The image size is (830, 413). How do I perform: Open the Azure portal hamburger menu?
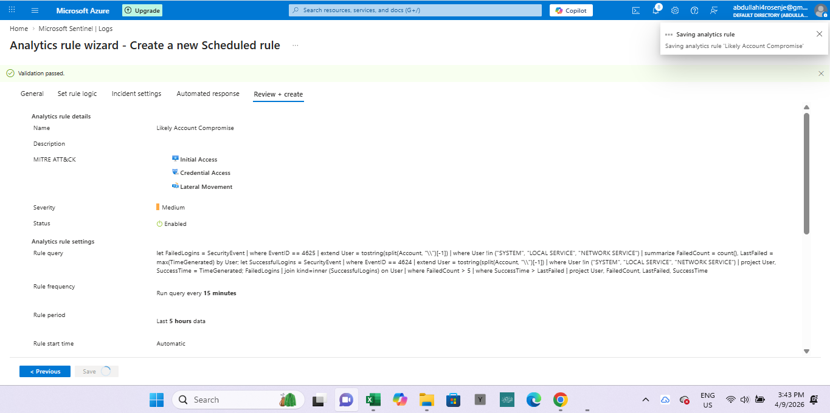tap(35, 10)
